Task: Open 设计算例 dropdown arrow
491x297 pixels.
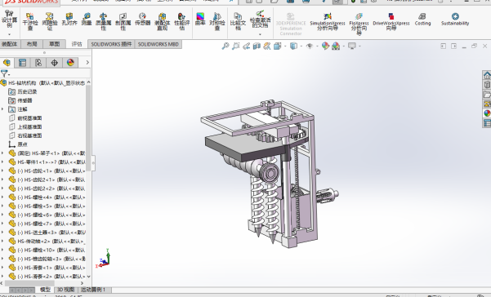Action: [9, 34]
